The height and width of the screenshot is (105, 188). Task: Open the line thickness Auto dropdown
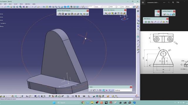click(x=113, y=7)
